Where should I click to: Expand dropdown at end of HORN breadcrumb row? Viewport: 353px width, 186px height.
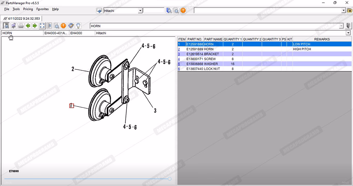pyautogui.click(x=348, y=33)
